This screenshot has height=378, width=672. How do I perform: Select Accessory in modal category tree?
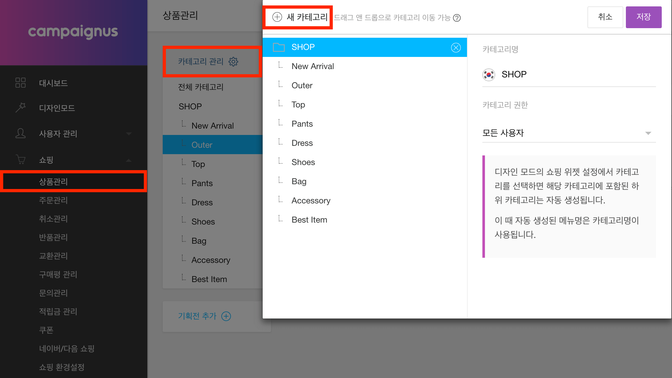365,201
